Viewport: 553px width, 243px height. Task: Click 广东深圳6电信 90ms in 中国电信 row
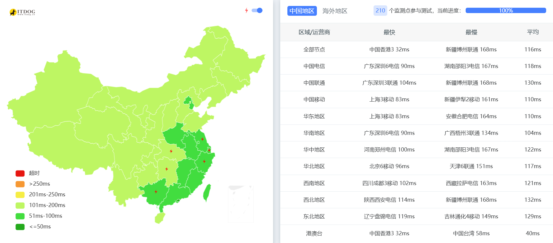(389, 66)
